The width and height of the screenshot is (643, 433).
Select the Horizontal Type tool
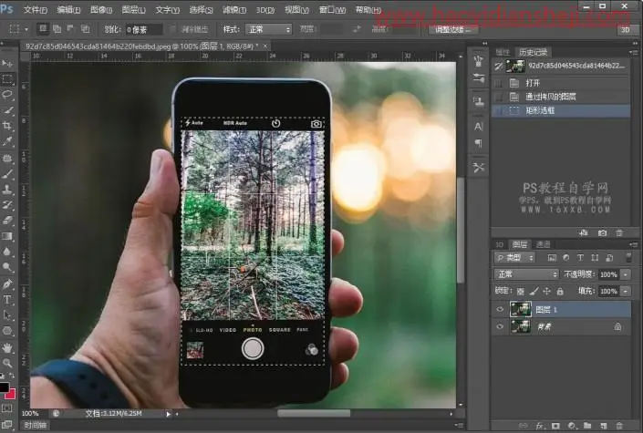click(7, 300)
